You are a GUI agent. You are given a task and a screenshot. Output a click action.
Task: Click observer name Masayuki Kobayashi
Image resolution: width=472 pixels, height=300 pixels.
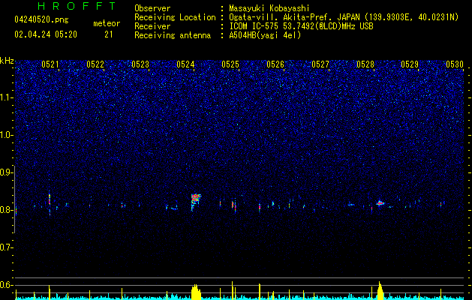(269, 8)
